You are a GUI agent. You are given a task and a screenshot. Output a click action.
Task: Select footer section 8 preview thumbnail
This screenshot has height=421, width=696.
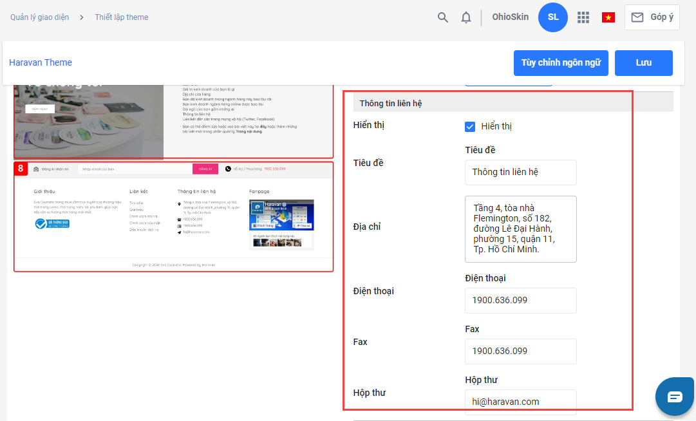pyautogui.click(x=173, y=216)
